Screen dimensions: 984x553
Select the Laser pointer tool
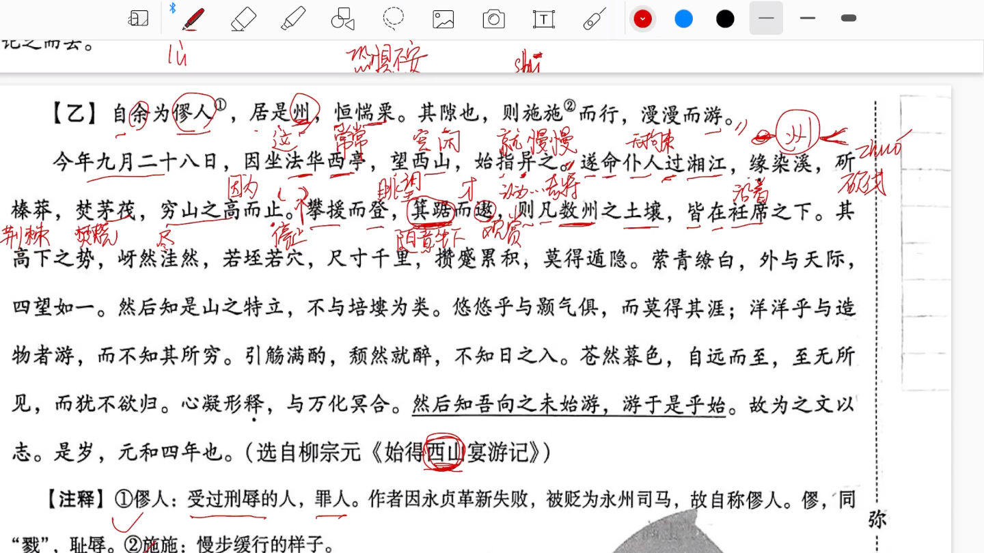(594, 18)
